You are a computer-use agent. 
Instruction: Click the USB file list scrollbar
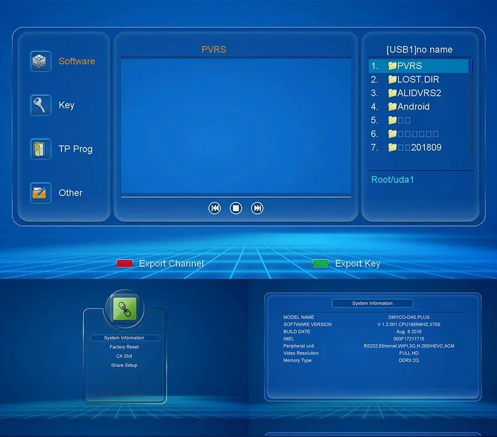click(x=472, y=107)
